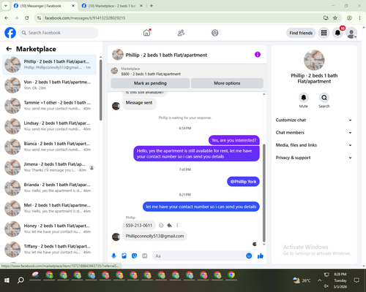Attach a file photo icon
This screenshot has width=366, height=292.
point(124,255)
